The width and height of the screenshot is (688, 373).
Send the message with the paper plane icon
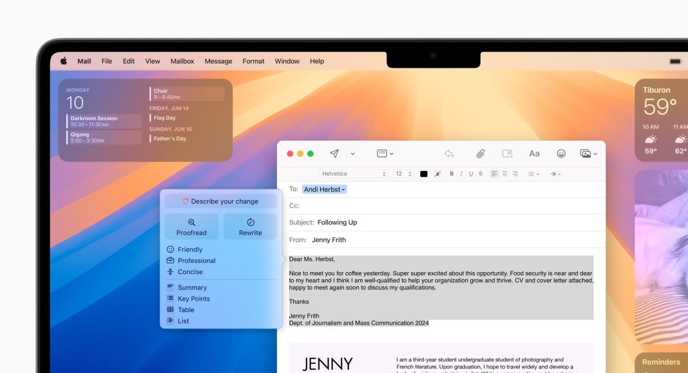point(334,154)
